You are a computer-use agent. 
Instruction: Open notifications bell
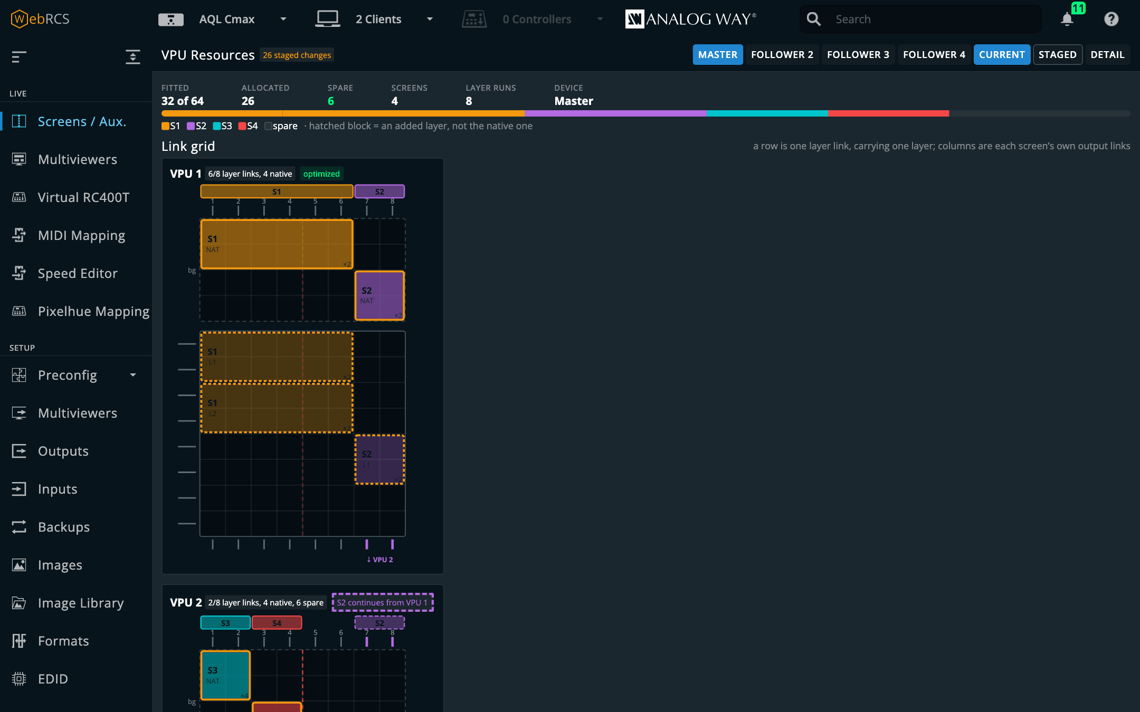click(1067, 20)
